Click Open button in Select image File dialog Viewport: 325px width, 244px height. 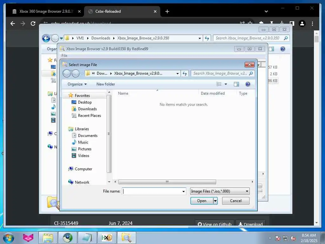tap(202, 201)
